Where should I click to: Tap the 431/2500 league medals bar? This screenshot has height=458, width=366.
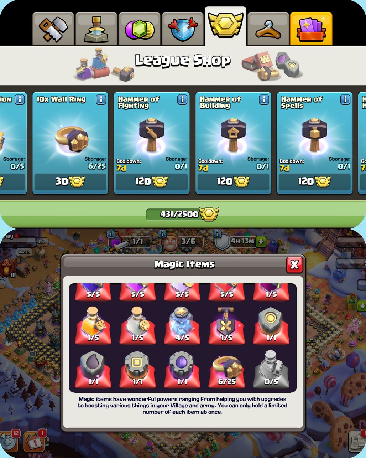(183, 214)
